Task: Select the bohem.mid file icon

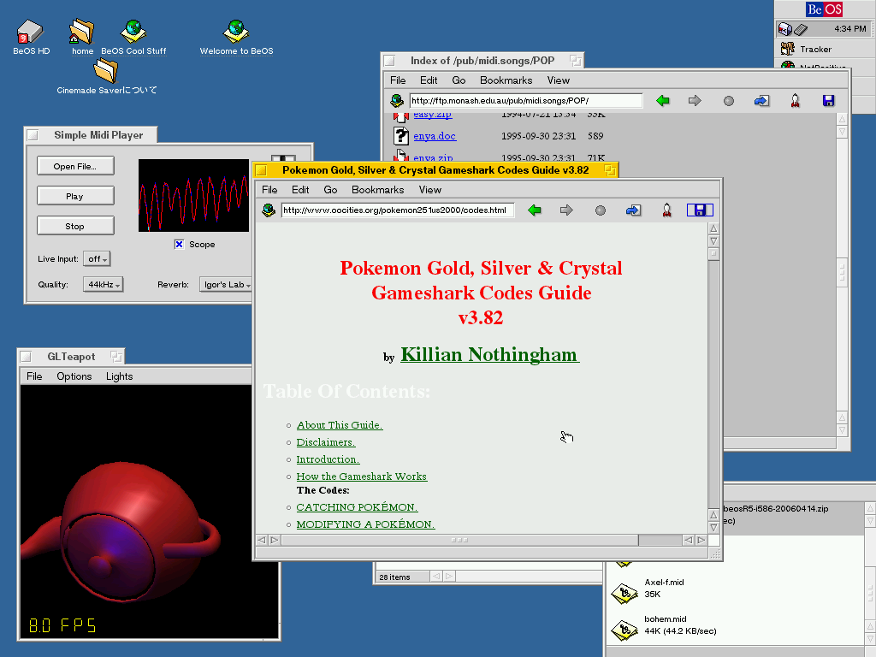Action: [x=624, y=630]
